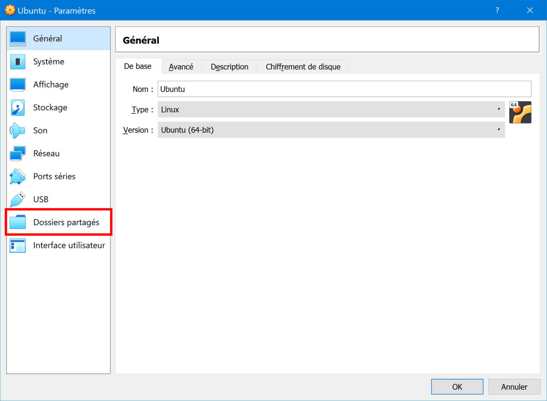The width and height of the screenshot is (547, 401).
Task: Select the Son speaker icon
Action: click(17, 130)
